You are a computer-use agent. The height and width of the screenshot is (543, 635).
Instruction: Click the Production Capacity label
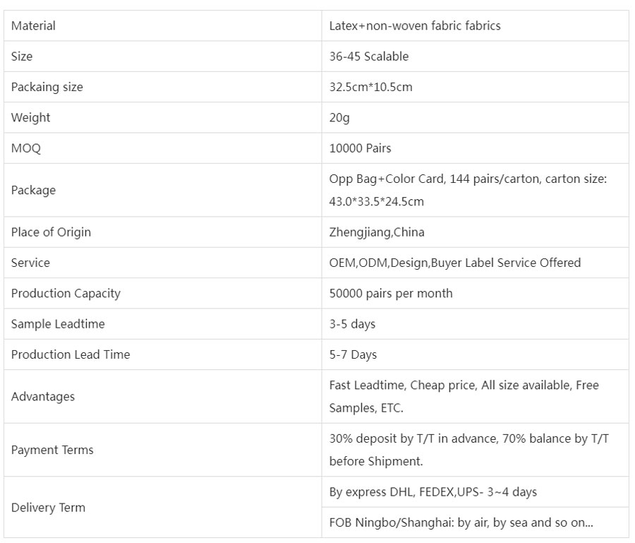click(66, 293)
